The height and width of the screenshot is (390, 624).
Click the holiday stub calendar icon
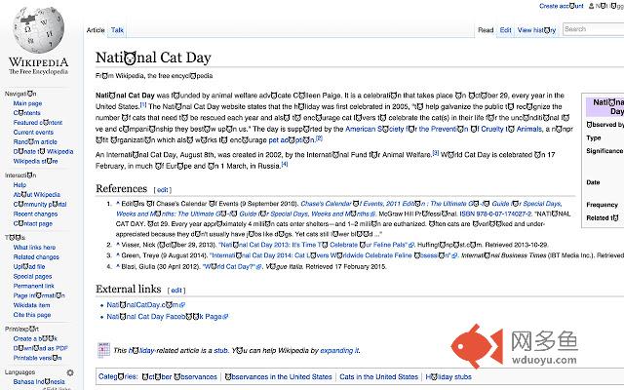103,350
